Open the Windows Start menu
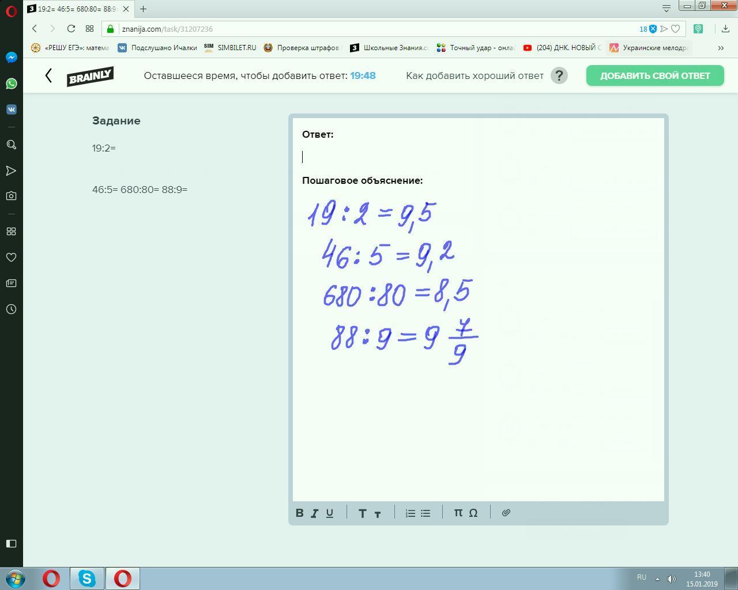The width and height of the screenshot is (738, 590). [x=16, y=578]
